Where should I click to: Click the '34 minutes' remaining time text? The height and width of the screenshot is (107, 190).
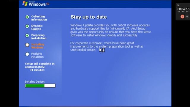pos(37,70)
